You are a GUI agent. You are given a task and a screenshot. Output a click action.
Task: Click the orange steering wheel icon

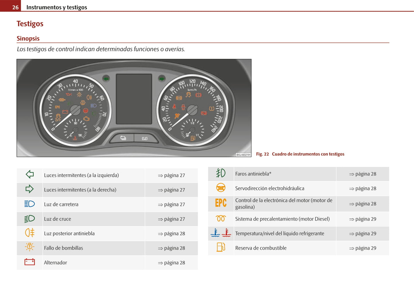221,188
